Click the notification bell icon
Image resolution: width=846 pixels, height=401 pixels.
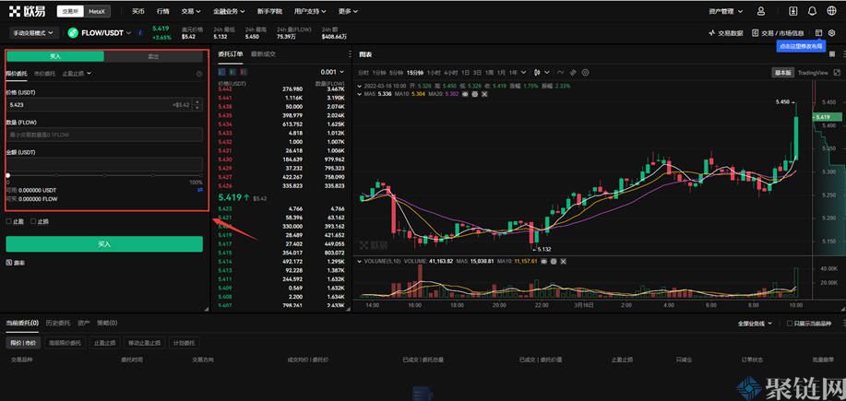[x=812, y=11]
